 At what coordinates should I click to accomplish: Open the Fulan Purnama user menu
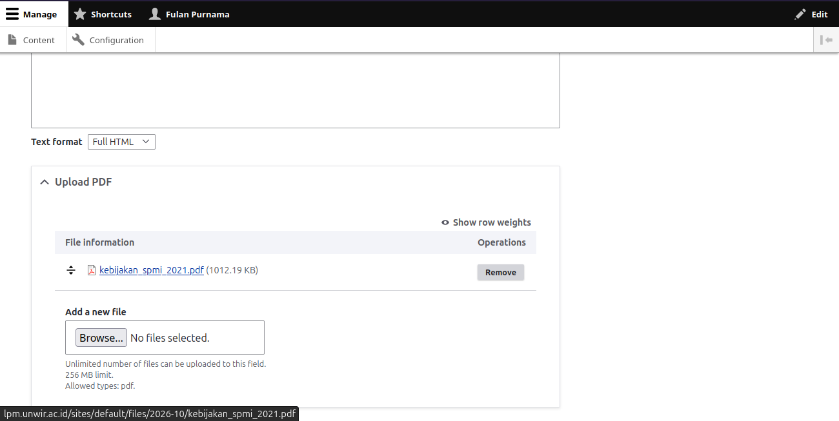click(188, 14)
